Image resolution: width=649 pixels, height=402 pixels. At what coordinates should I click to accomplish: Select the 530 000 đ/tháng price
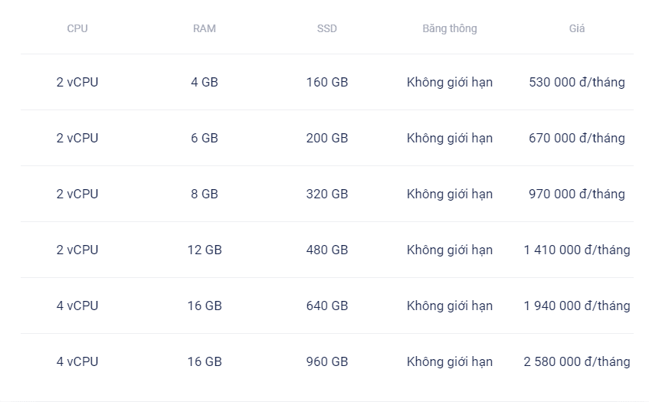[576, 82]
